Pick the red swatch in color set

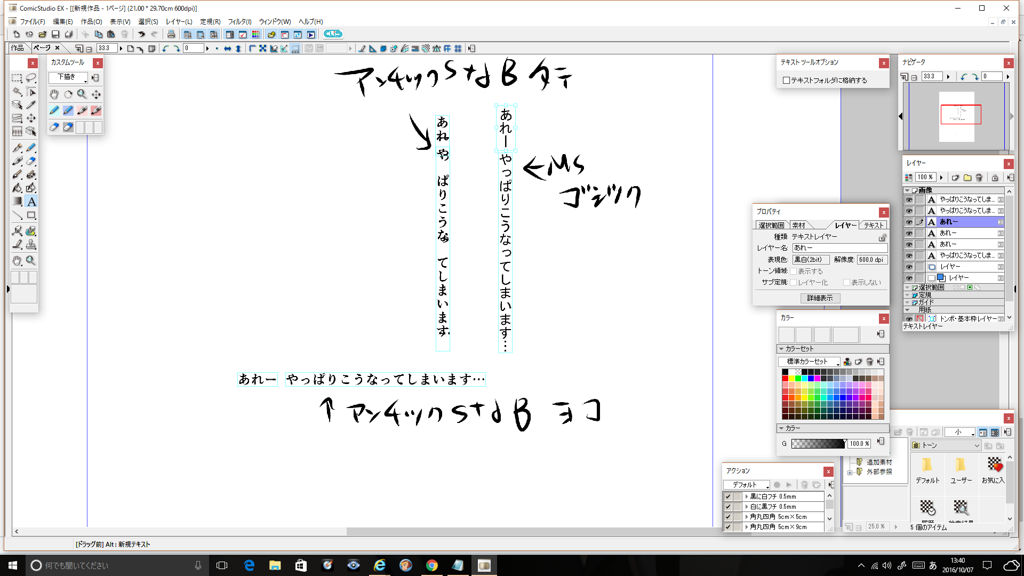click(785, 379)
